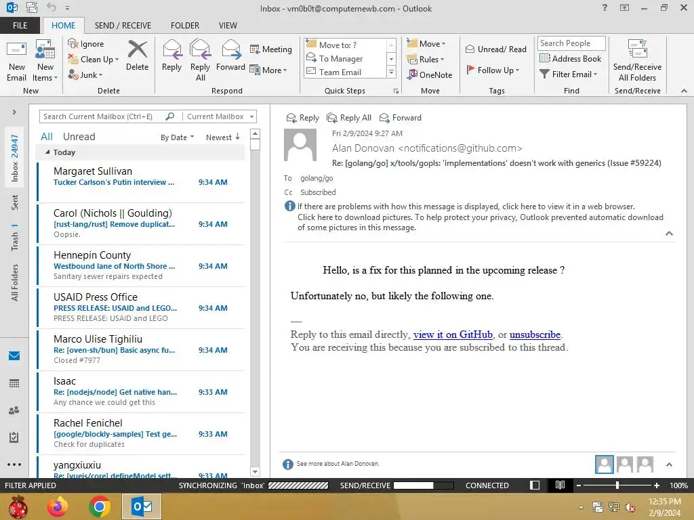Click the ribbon Reply All button

pos(200,61)
